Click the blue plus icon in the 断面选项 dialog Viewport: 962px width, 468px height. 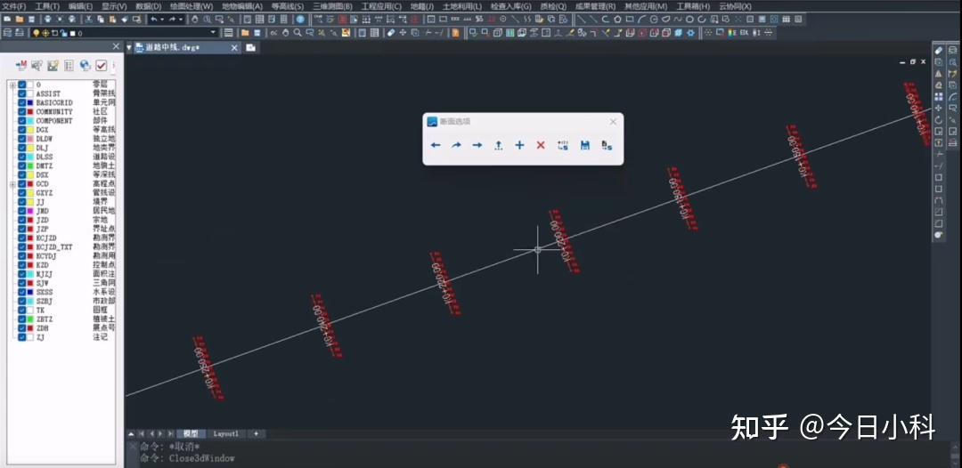click(519, 145)
